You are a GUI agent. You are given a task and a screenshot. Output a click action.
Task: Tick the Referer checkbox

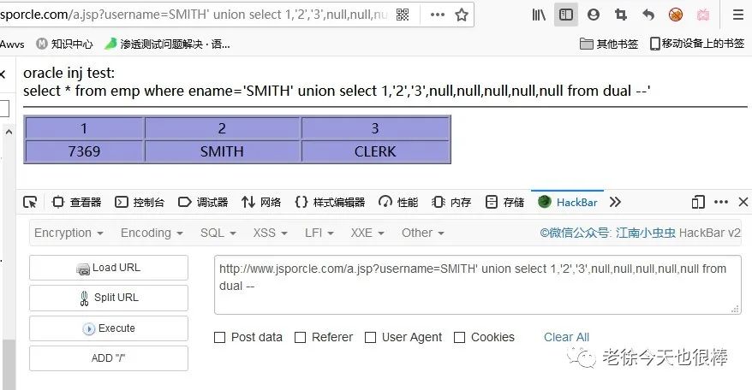pos(301,338)
